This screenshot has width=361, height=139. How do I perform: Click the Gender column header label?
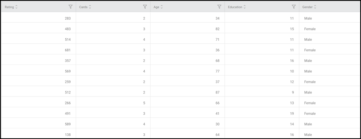[x=308, y=7]
